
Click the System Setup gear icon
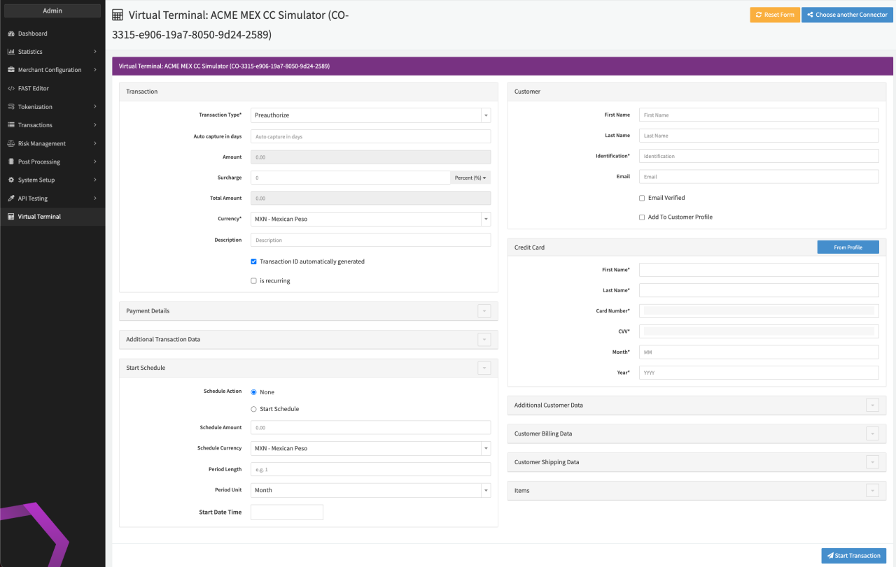[x=11, y=180]
